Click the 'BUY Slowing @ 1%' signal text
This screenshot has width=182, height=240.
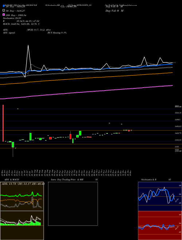coord(57,33)
